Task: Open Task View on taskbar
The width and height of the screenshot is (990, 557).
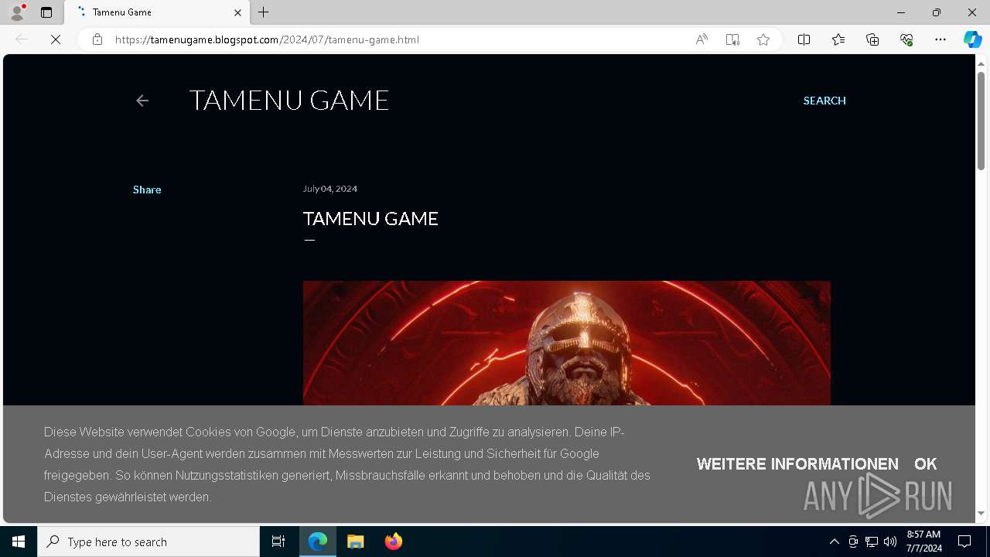Action: 278,542
